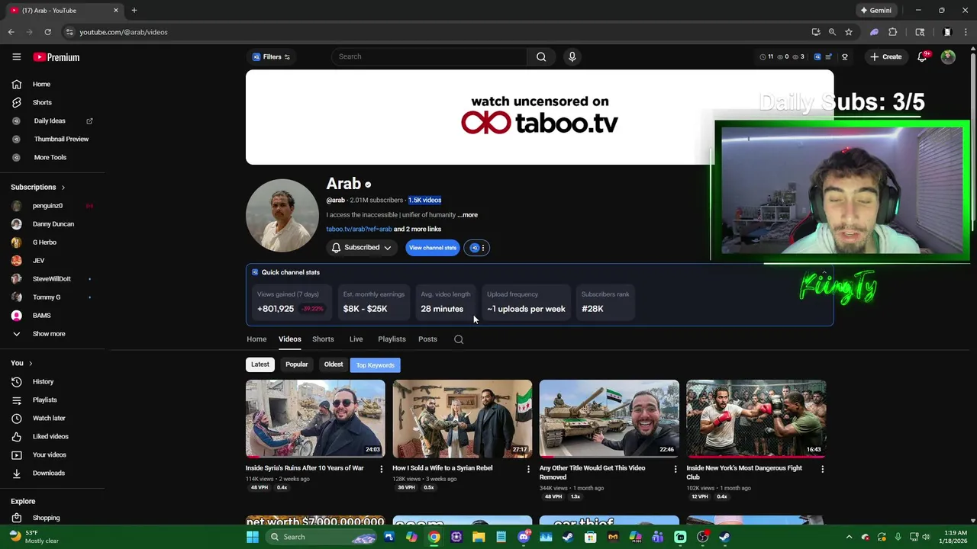The height and width of the screenshot is (549, 977).
Task: Click the search magnifier button
Action: 541,56
